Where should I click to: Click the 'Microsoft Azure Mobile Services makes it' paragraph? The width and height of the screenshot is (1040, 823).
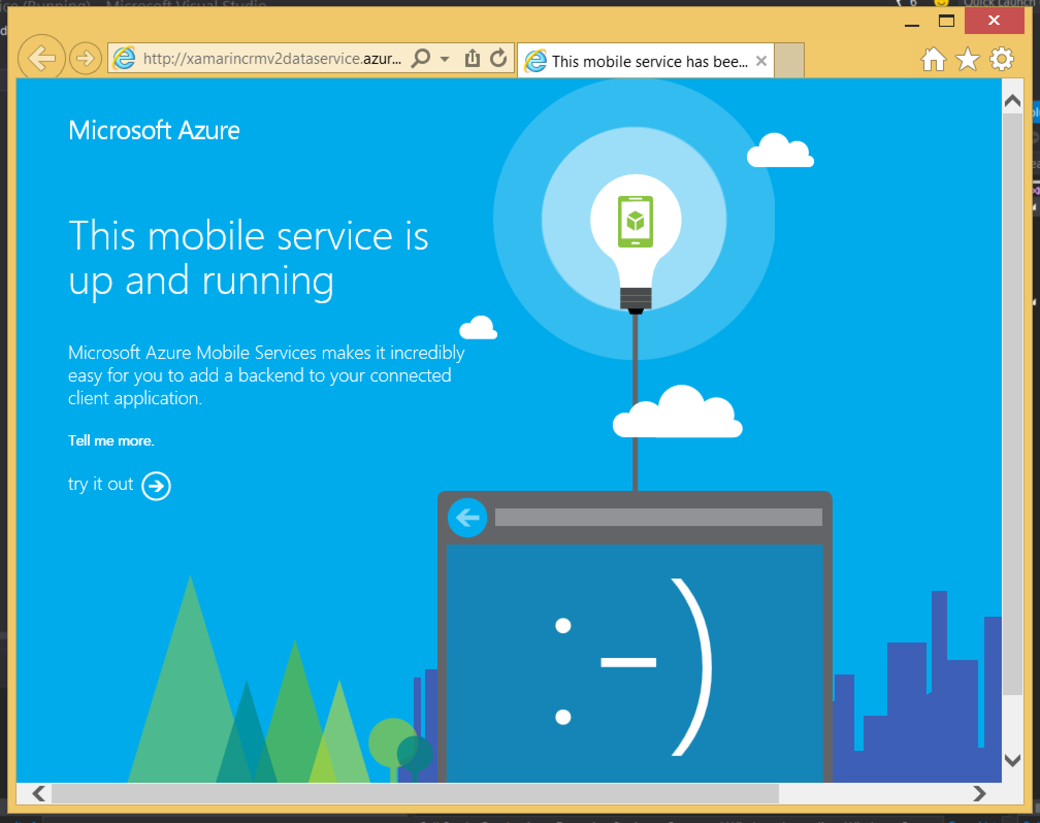[266, 375]
